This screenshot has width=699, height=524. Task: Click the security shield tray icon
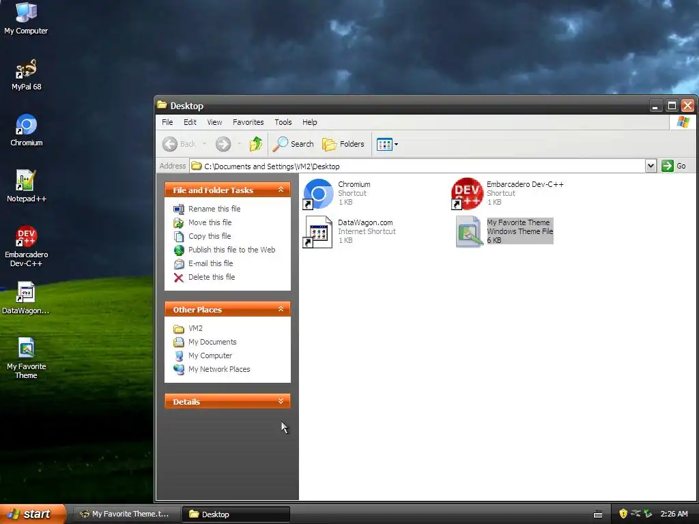click(x=623, y=514)
